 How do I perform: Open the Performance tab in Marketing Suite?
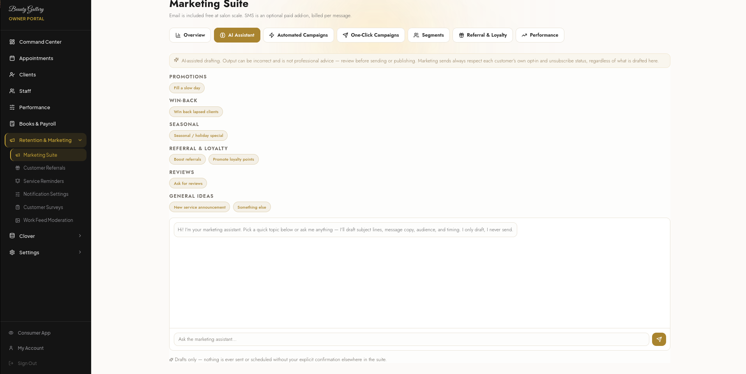tap(540, 35)
